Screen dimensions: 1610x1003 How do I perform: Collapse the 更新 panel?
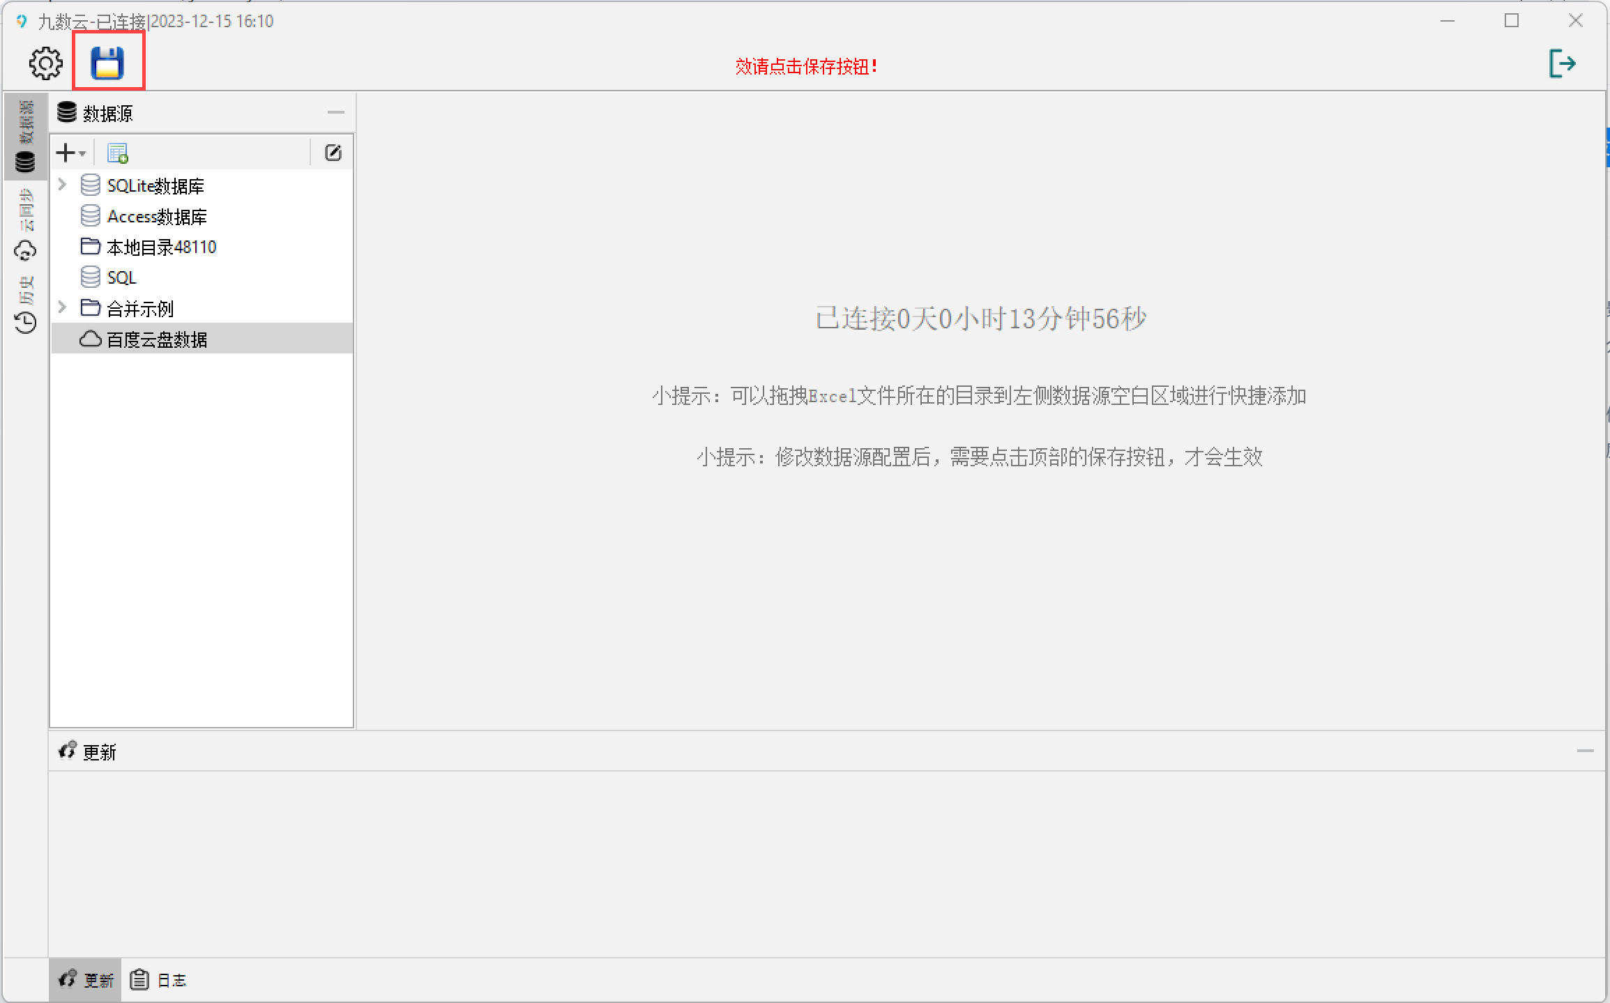coord(1585,751)
